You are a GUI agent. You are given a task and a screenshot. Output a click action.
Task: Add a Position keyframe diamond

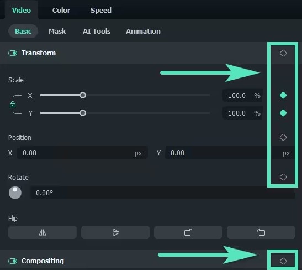283,137
